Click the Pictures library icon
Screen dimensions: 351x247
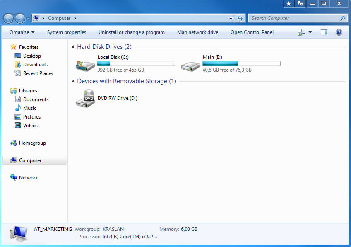tap(18, 117)
